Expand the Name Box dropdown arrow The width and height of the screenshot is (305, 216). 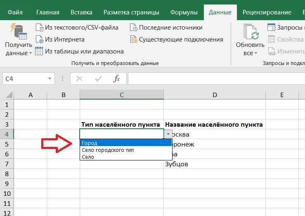pos(50,79)
